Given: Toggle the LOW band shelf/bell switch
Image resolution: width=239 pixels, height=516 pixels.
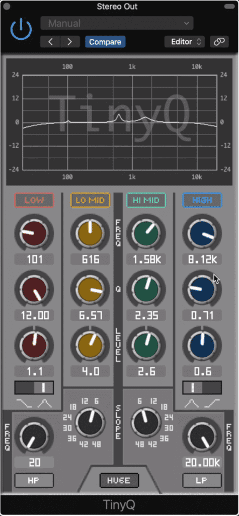Looking at the screenshot, I should tap(34, 388).
